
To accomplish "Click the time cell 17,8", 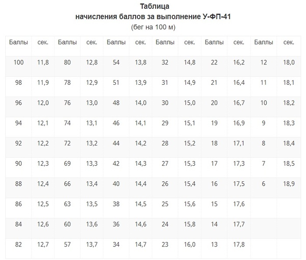I will 239,244.
